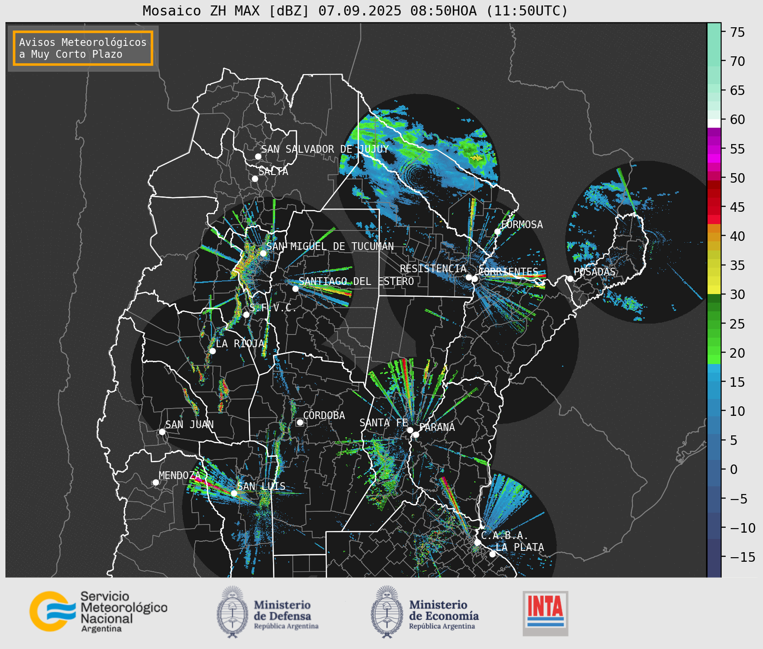Click the INTA logo
Screen dimensions: 763x649
[546, 613]
